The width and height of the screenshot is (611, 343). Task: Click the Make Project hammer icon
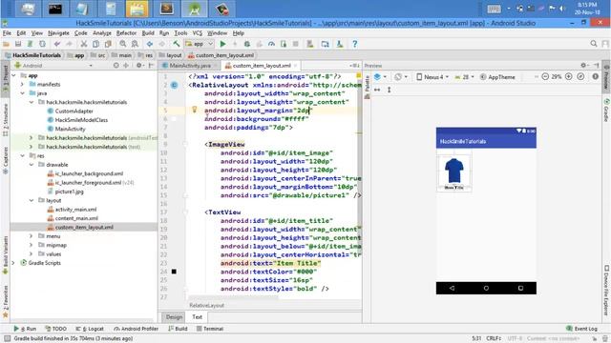[x=177, y=44]
